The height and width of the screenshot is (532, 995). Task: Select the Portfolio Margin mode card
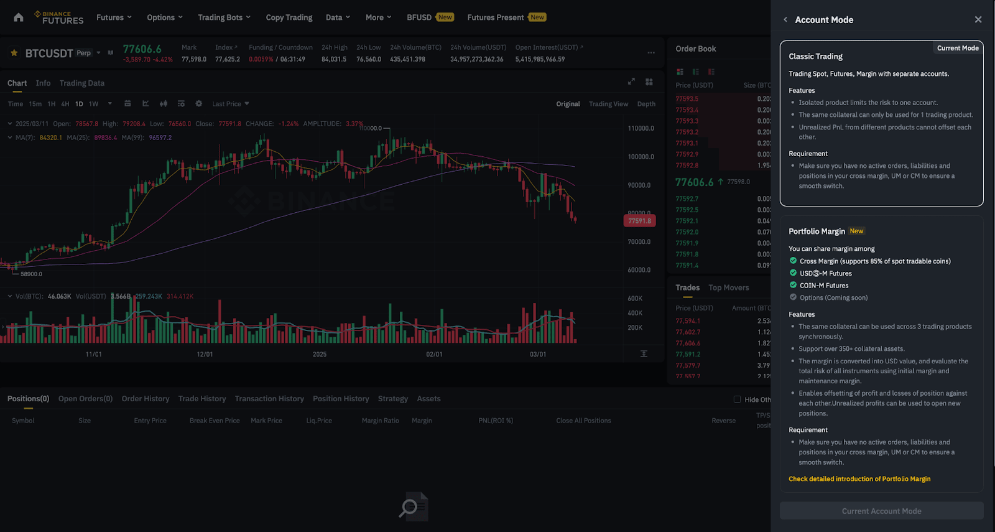[x=882, y=354]
